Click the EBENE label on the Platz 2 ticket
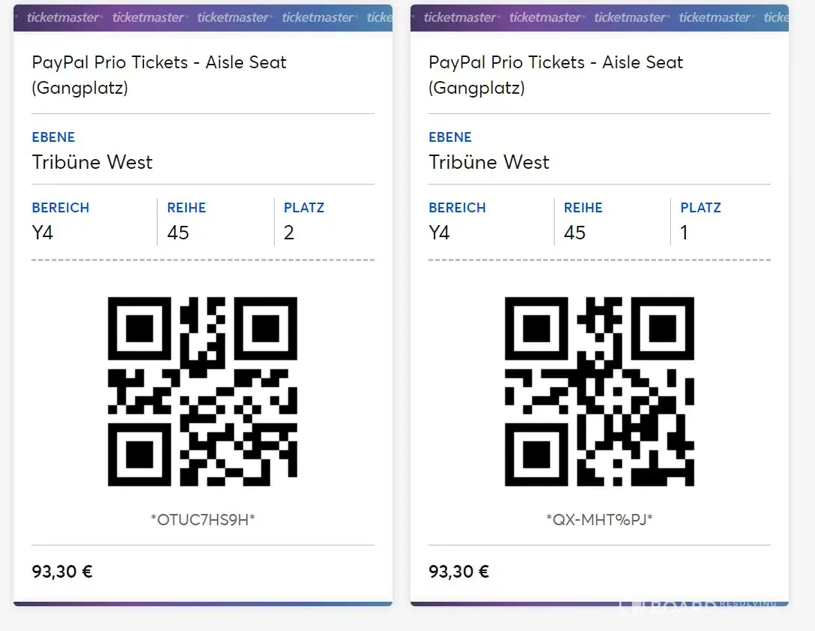815x631 pixels. [53, 137]
